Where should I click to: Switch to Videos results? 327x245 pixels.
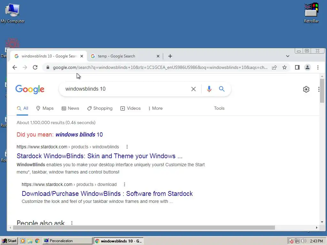point(131,108)
